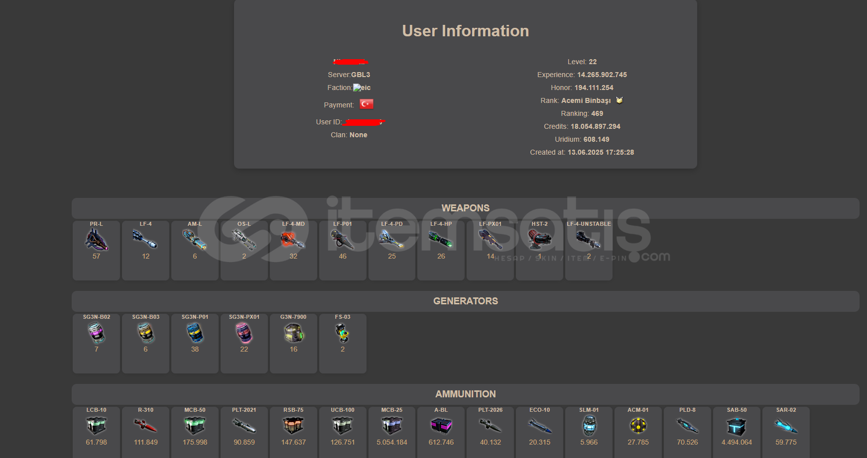Screen dimensions: 867x458
Task: Click the Clan None text
Action: coord(349,135)
